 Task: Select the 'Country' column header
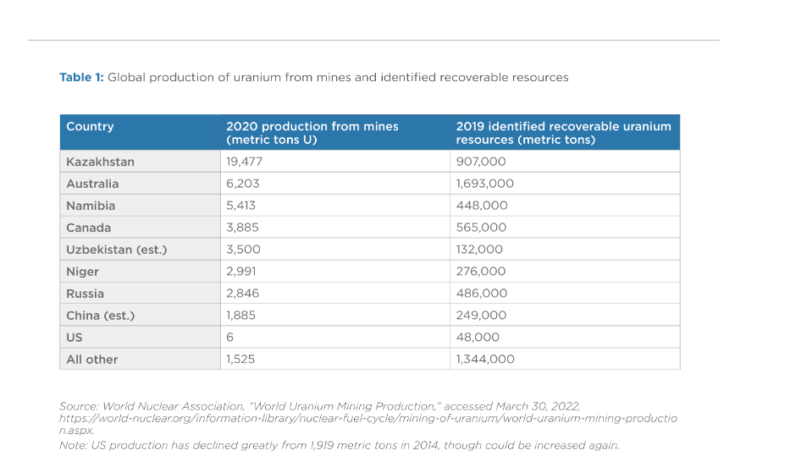tap(90, 126)
